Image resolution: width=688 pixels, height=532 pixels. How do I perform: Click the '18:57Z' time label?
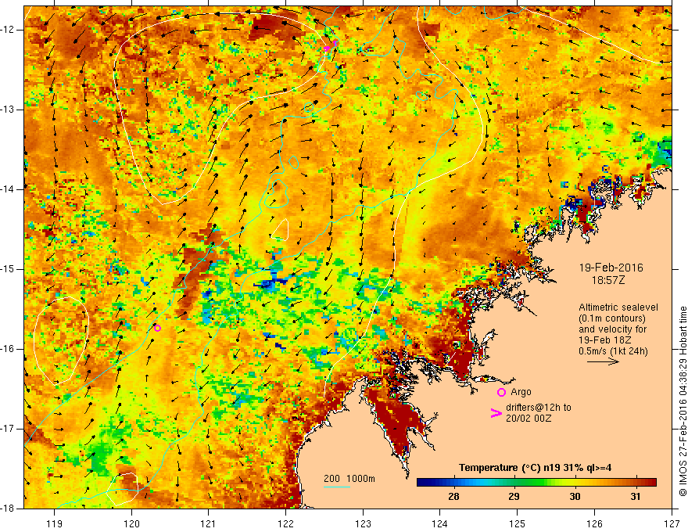coord(607,280)
